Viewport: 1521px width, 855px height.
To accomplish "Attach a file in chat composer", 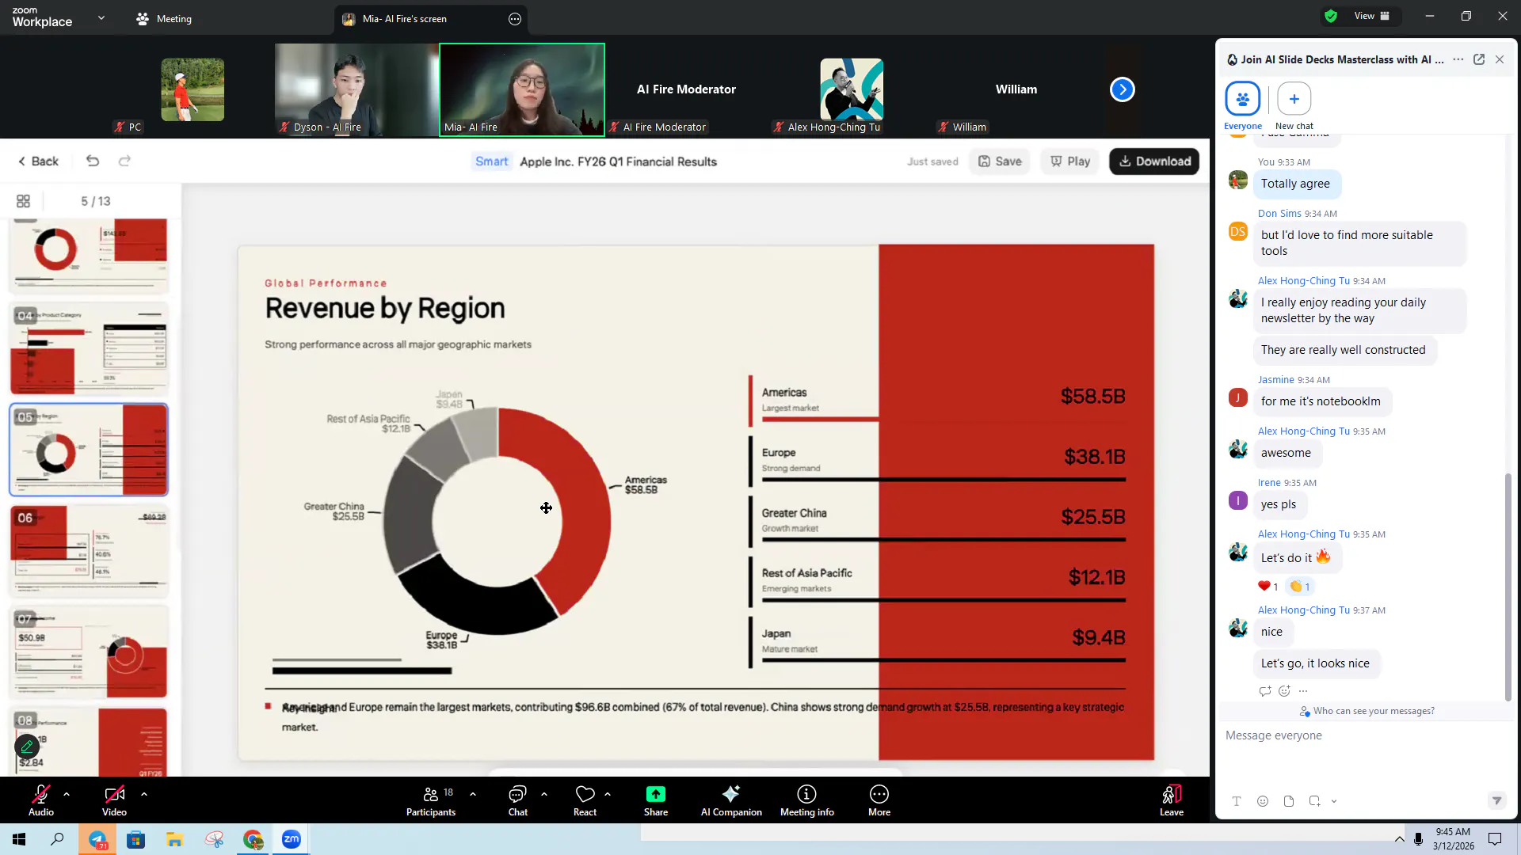I will click(1289, 801).
